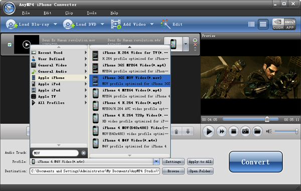Screen dimensions: 301x191
Task: Stop the preview playback
Action: click(x=233, y=131)
